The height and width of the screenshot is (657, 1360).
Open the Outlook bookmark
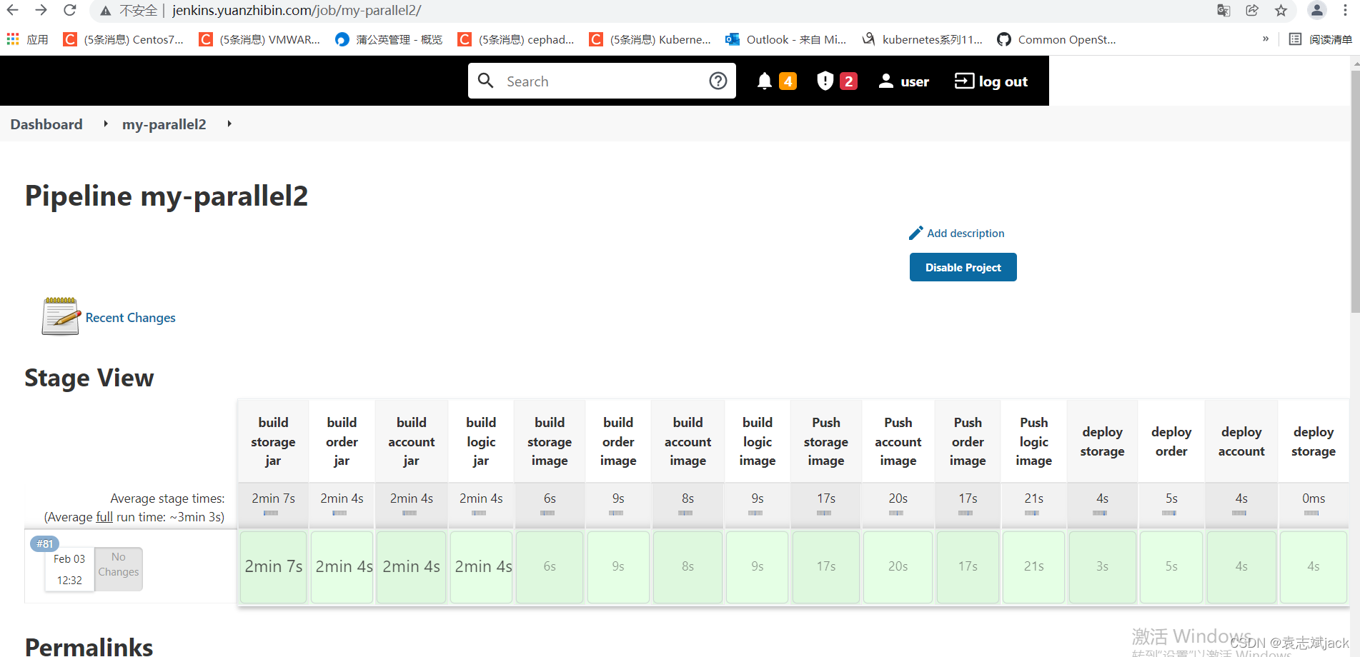786,39
